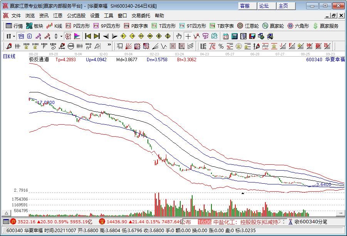Open the calendar date icon
Viewport: 347px width, 236px height.
[225, 36]
